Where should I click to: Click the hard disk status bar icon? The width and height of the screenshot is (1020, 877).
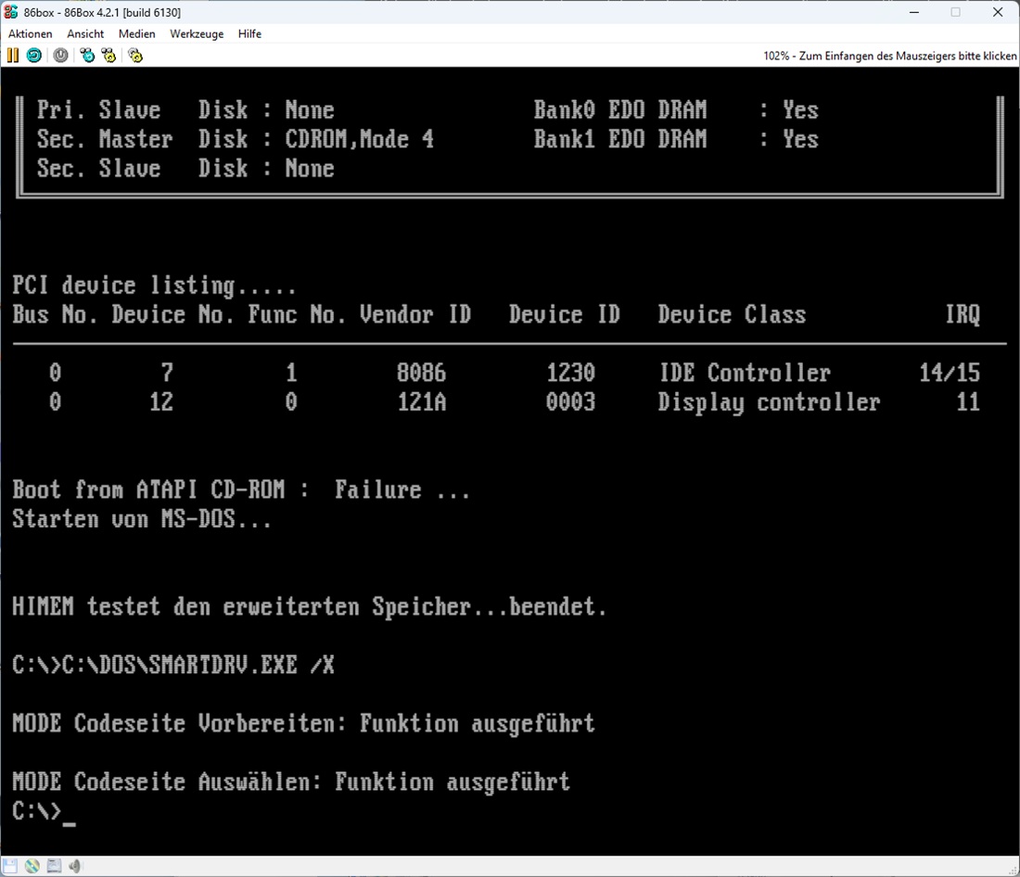(54, 866)
